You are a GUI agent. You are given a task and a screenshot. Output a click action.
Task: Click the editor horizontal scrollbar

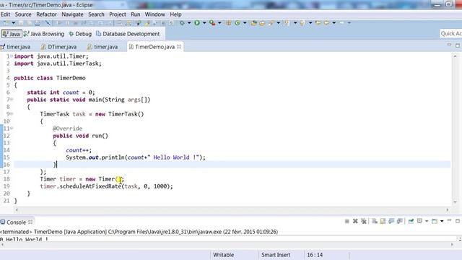tap(232, 209)
